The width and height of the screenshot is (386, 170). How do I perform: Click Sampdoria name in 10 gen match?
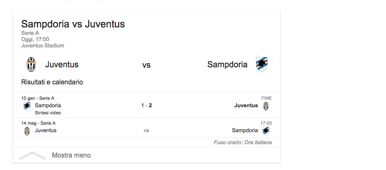pyautogui.click(x=48, y=106)
